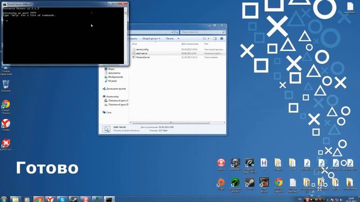Viewport: 360px width, 202px height.
Task: Open the address bar history dropdown arrow
Action: click(172, 32)
